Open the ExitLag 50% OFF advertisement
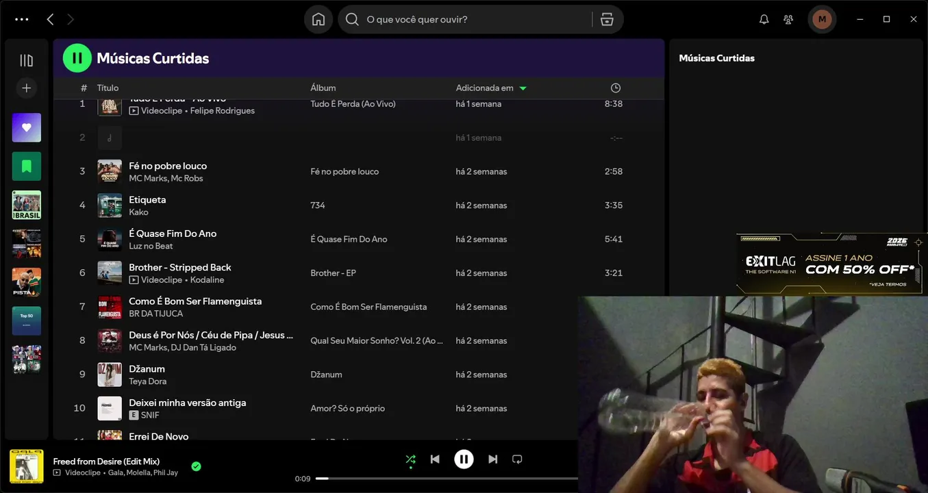The width and height of the screenshot is (928, 493). tap(830, 264)
